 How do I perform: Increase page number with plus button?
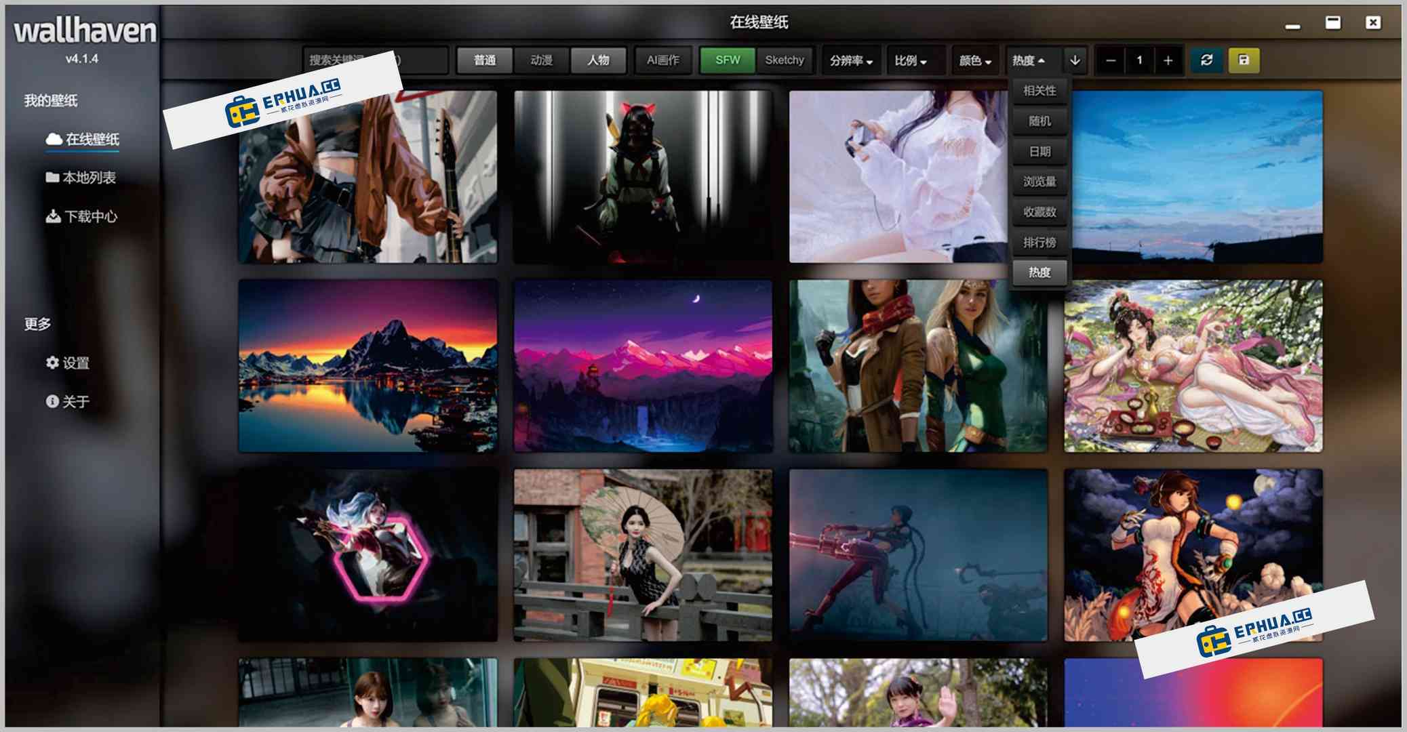(x=1168, y=60)
